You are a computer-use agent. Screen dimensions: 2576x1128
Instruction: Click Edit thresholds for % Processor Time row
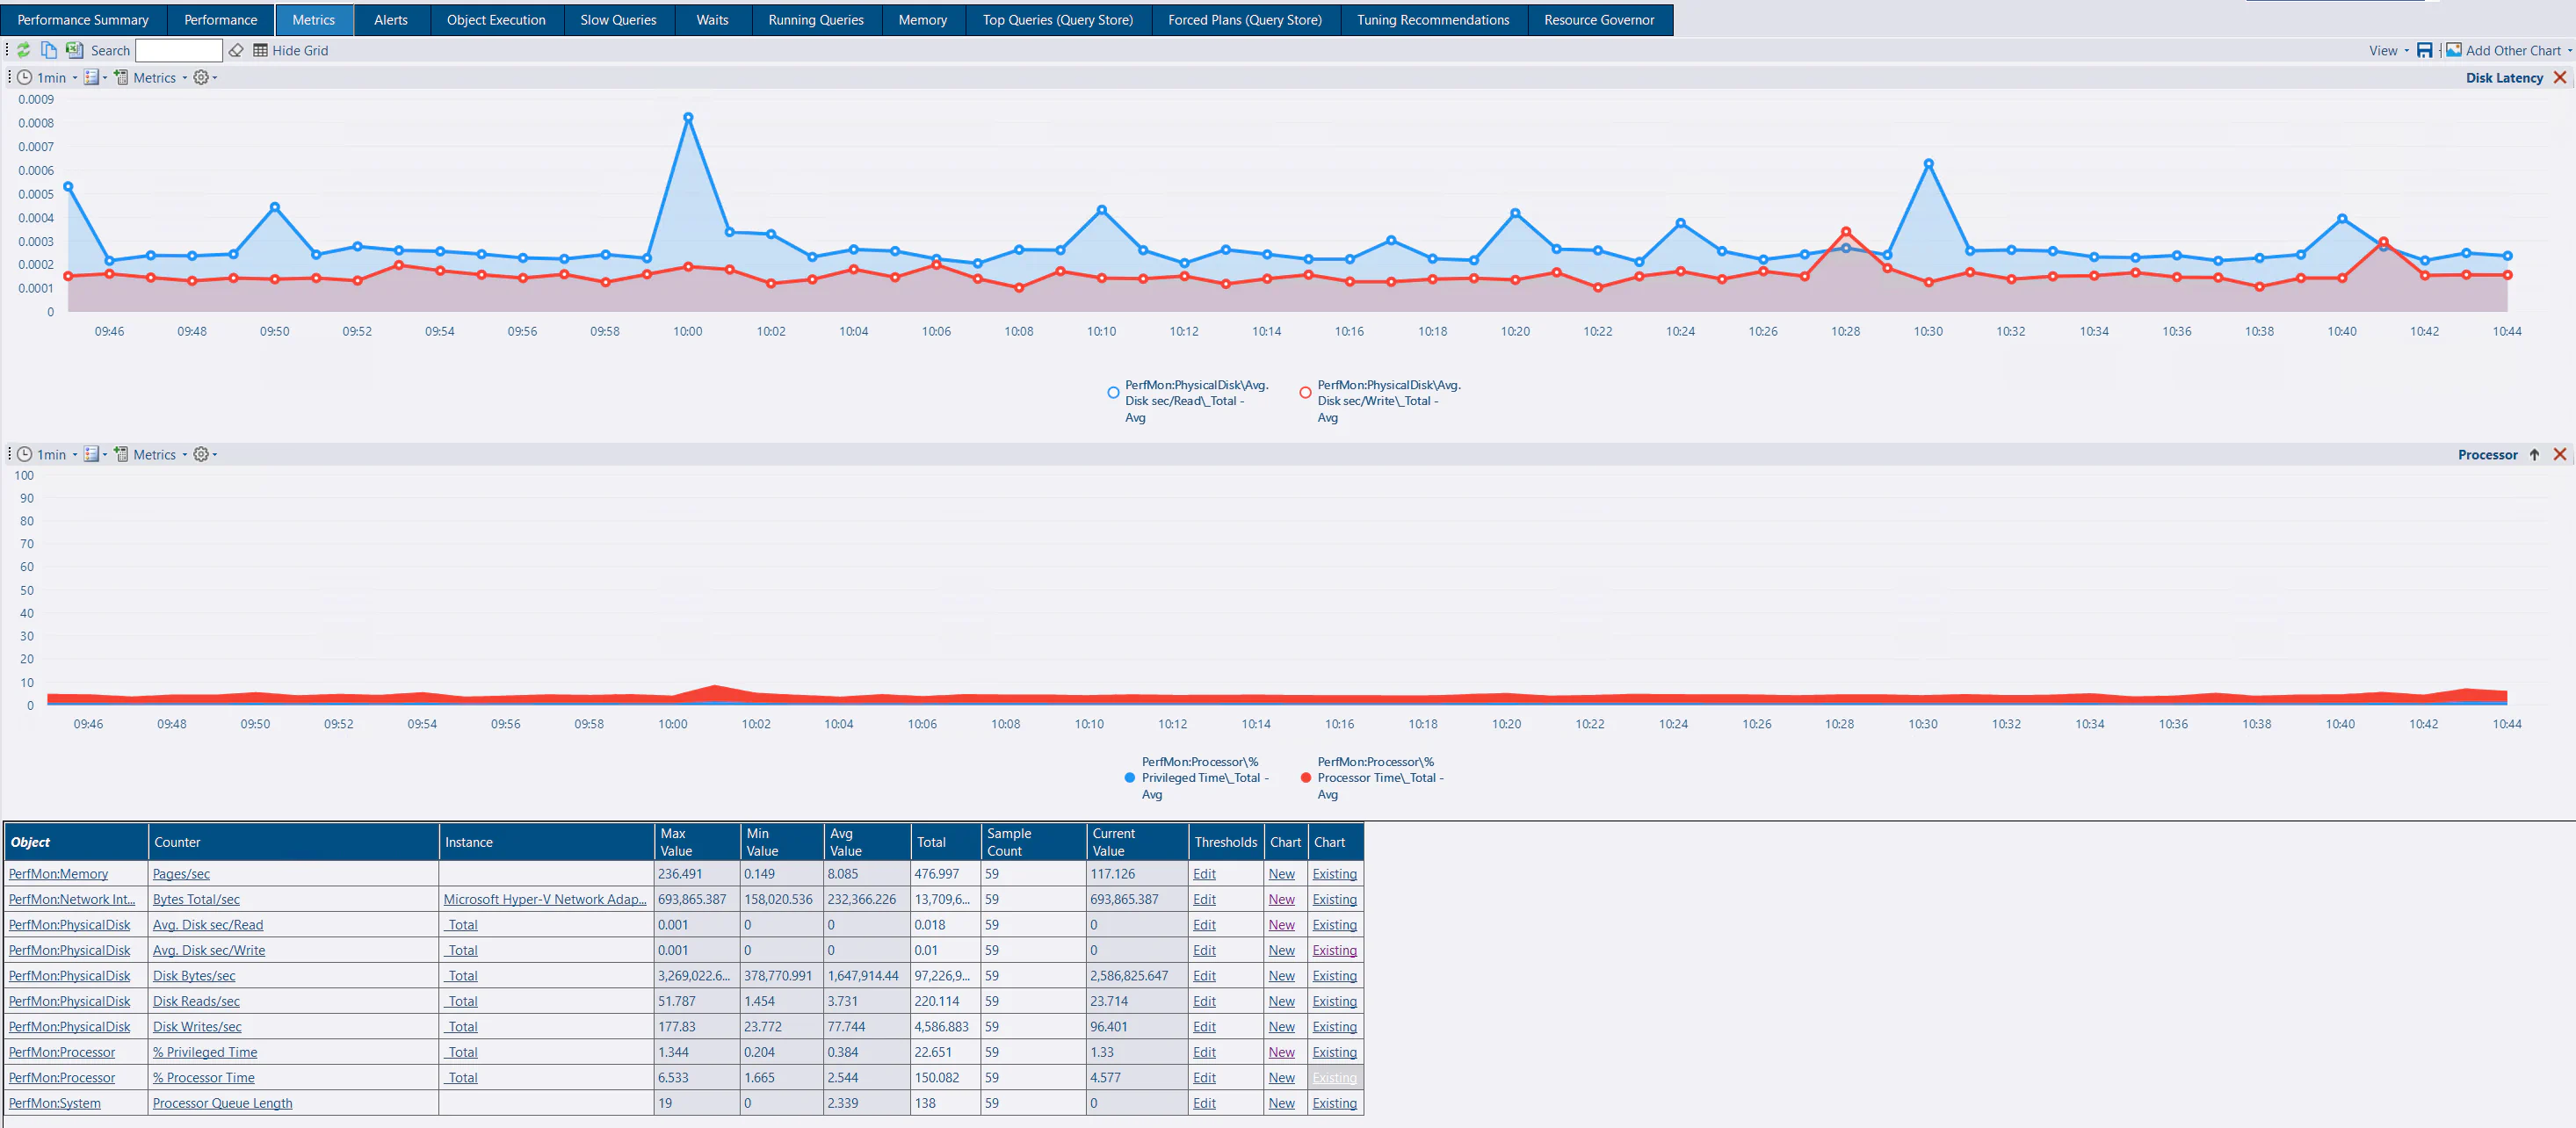point(1204,1078)
